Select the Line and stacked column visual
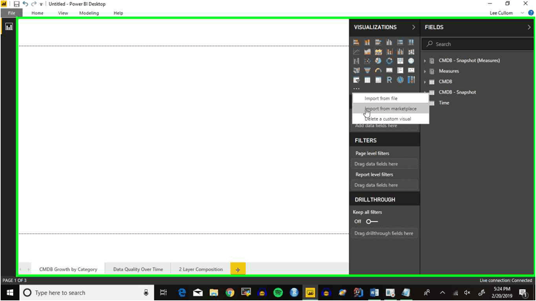 pyautogui.click(x=389, y=52)
